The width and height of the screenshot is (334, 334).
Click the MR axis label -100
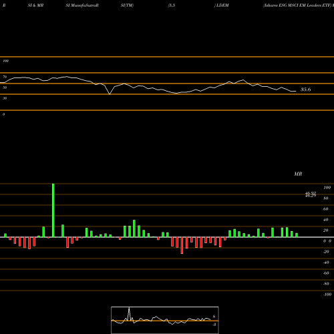click(x=327, y=295)
